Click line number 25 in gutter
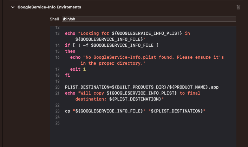The width and height of the screenshot is (248, 147). (57, 123)
